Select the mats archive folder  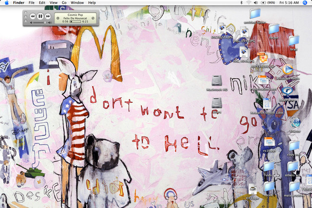pyautogui.click(x=294, y=187)
